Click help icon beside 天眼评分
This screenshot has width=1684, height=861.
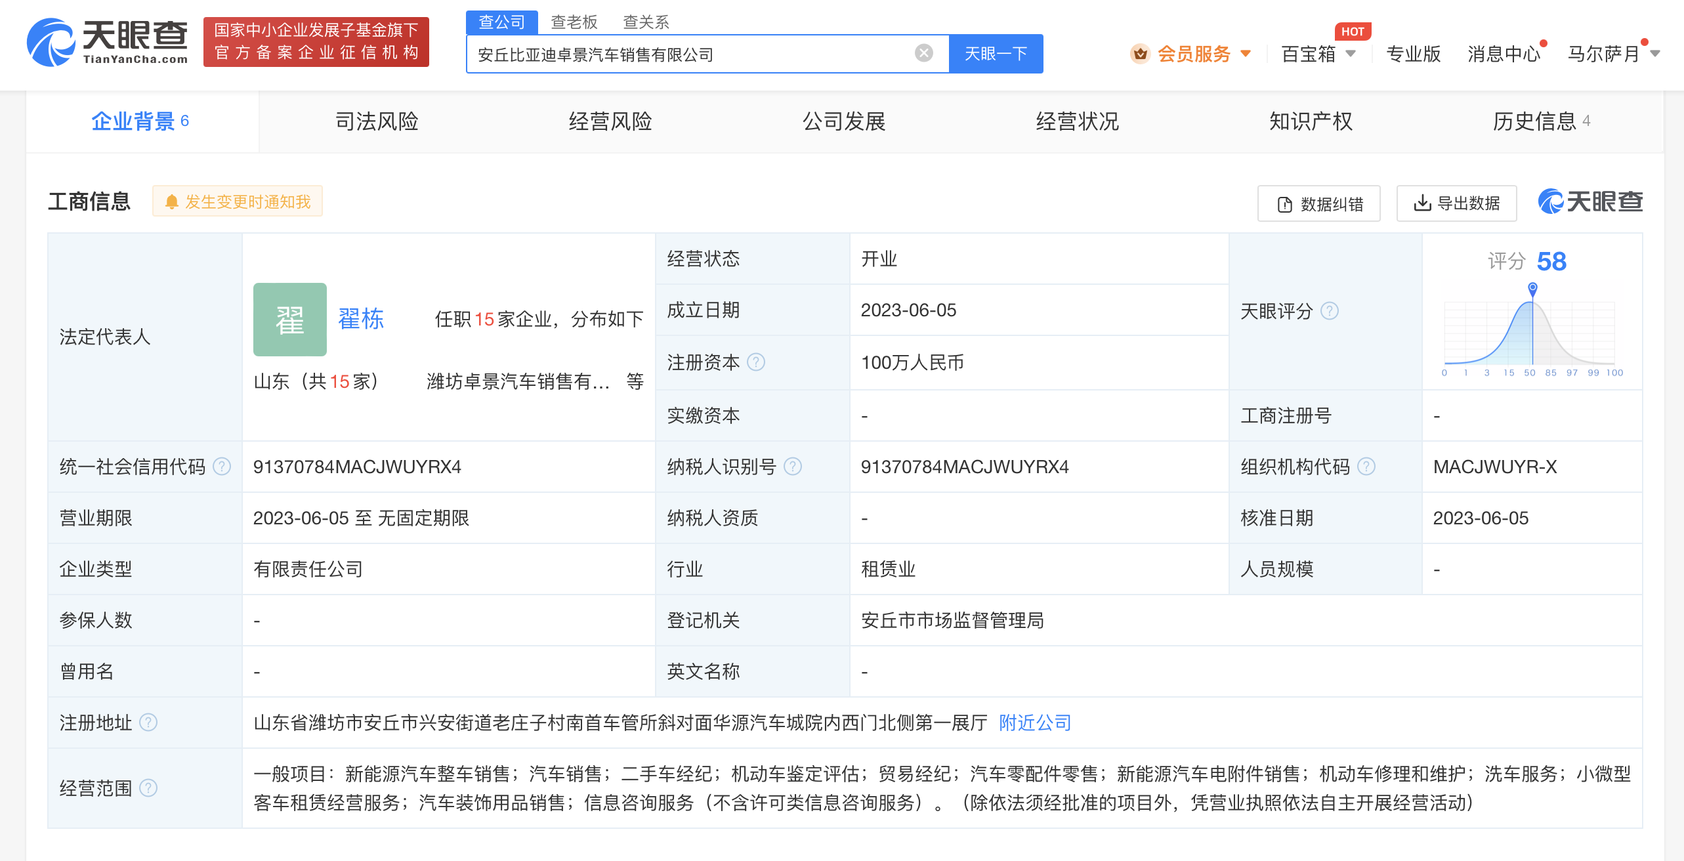[1330, 310]
